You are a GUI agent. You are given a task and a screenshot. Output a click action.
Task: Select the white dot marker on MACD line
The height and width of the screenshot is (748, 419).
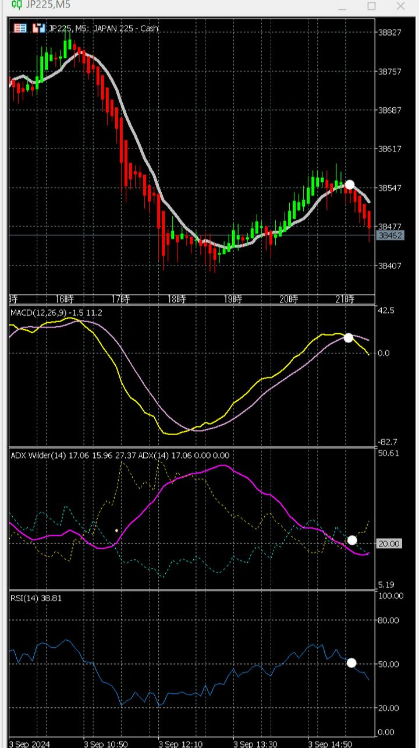pyautogui.click(x=348, y=337)
